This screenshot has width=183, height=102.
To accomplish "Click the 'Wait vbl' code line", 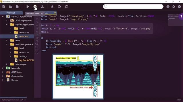I will pos(51,47).
